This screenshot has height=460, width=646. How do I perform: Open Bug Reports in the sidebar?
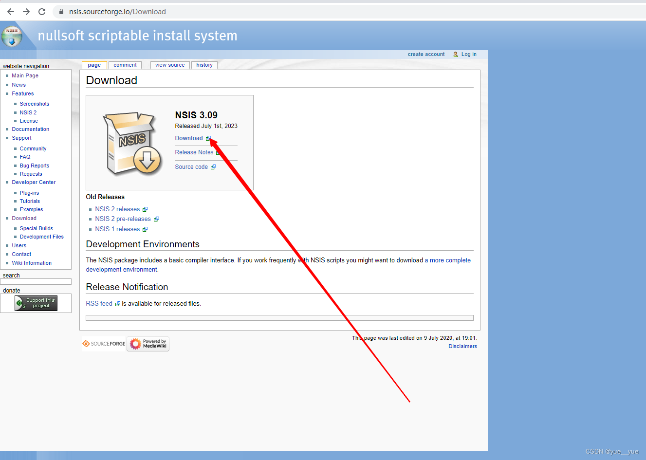tap(35, 166)
